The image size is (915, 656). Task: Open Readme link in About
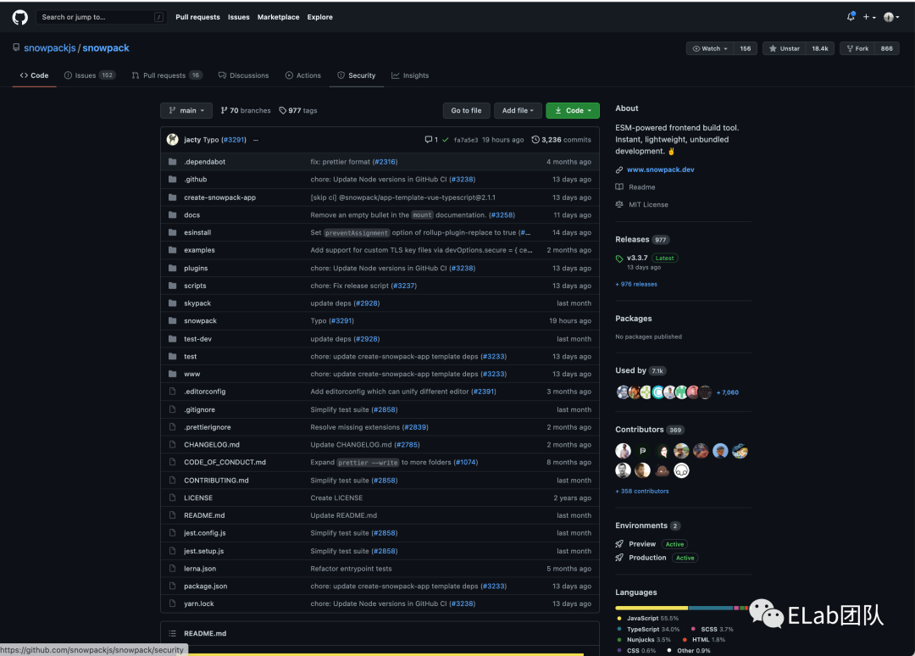pyautogui.click(x=642, y=186)
